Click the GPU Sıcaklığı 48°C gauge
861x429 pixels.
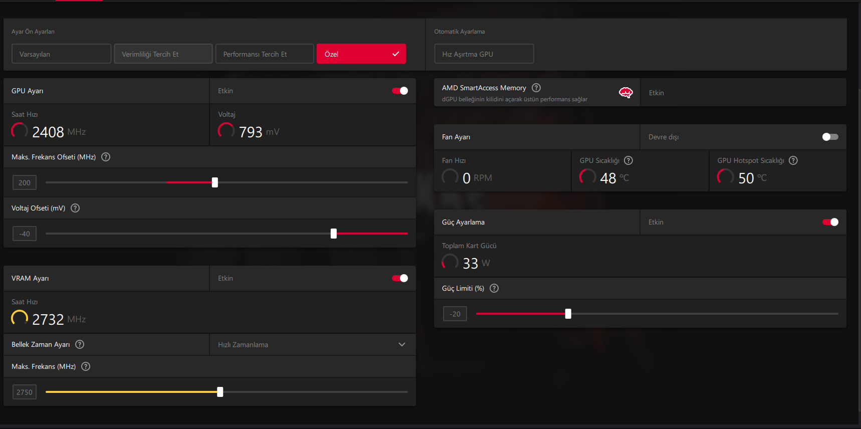(x=587, y=177)
